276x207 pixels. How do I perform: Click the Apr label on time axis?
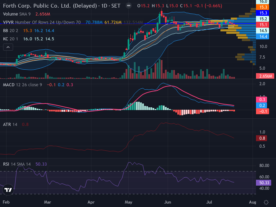(x=91, y=202)
